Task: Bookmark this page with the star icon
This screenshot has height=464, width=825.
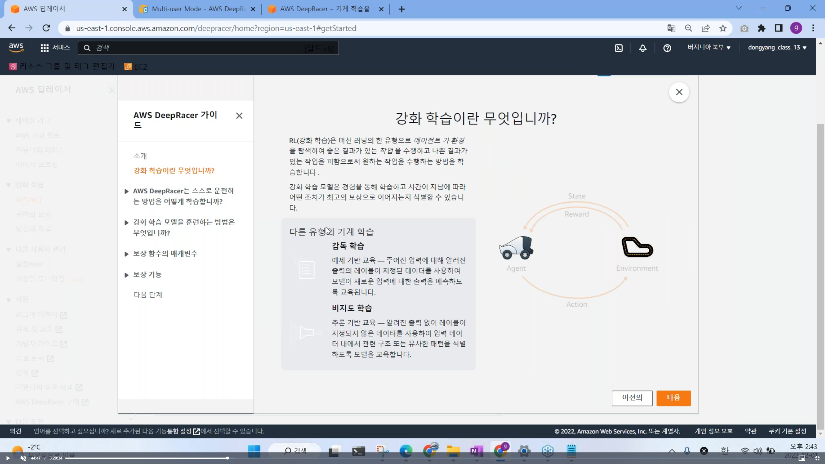Action: point(723,28)
